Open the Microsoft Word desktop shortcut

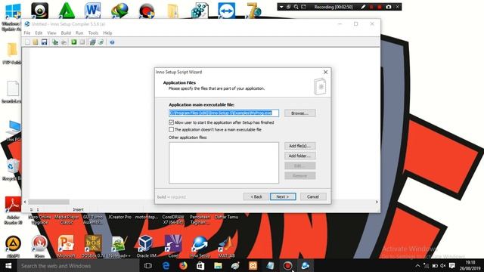pyautogui.click(x=92, y=11)
